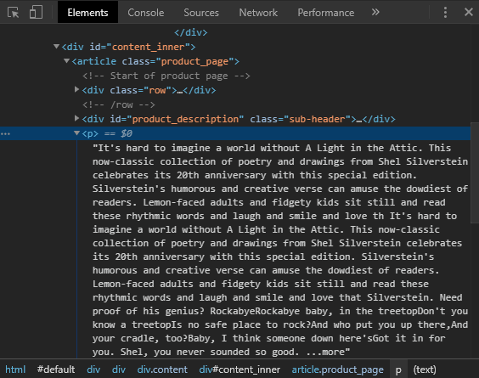The height and width of the screenshot is (378, 479).
Task: Collapse the content_inner div node
Action: pyautogui.click(x=56, y=47)
